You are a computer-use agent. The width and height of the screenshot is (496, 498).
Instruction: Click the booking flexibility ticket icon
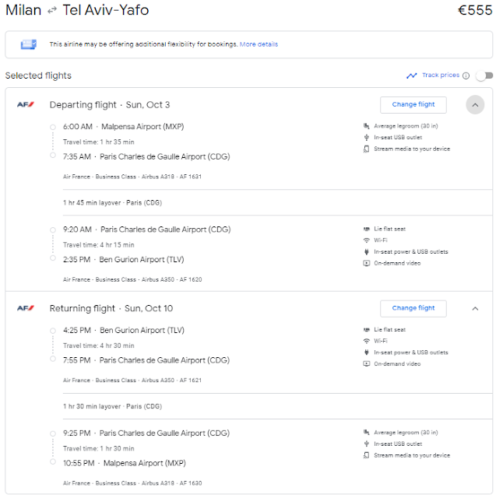pyautogui.click(x=29, y=44)
